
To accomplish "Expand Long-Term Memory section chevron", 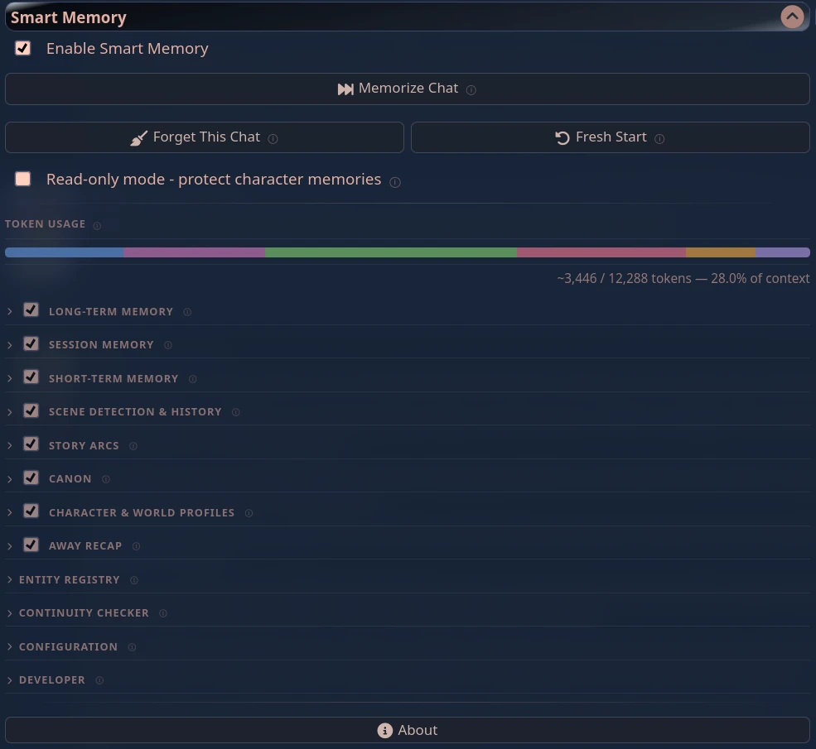I will tap(9, 311).
